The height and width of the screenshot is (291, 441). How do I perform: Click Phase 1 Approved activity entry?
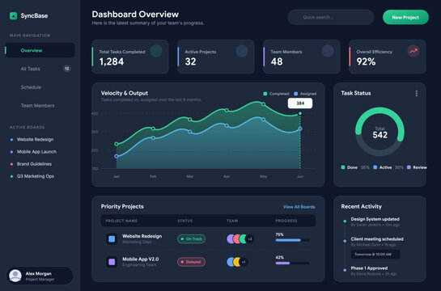(374, 271)
